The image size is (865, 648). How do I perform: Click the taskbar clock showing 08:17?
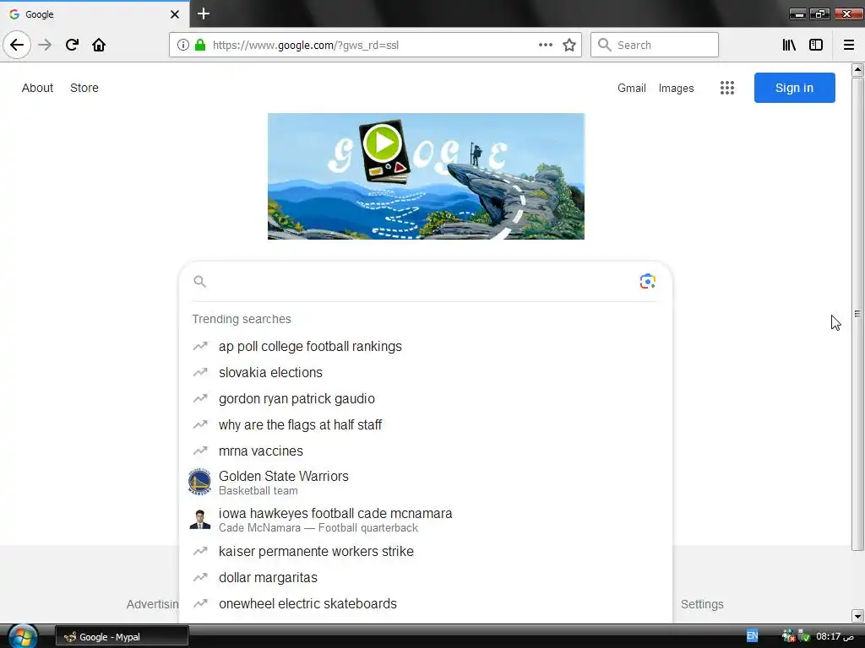tap(835, 636)
